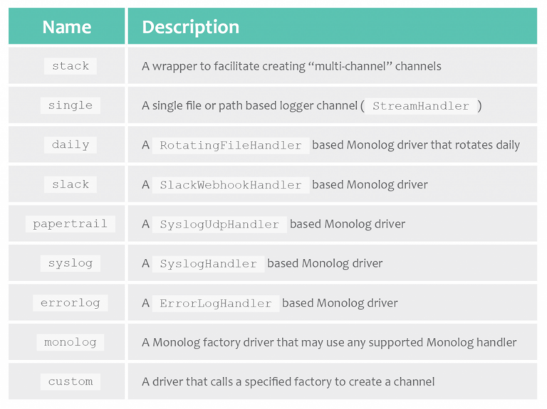547x409 pixels.
Task: Click the syslog driver label
Action: pyautogui.click(x=71, y=263)
